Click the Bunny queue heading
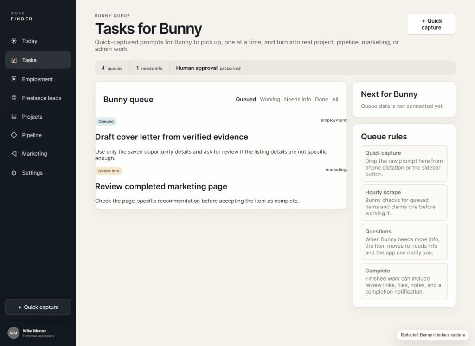The height and width of the screenshot is (346, 475). point(128,99)
